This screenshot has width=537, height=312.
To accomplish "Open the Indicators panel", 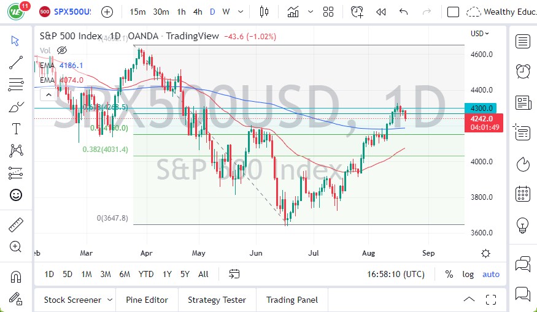I will point(293,12).
